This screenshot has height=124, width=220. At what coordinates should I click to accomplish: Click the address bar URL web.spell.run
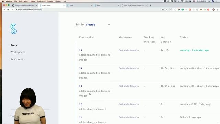[30, 10]
